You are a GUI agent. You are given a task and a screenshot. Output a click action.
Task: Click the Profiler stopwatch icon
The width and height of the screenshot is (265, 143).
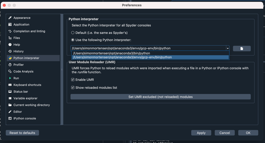tap(10, 65)
